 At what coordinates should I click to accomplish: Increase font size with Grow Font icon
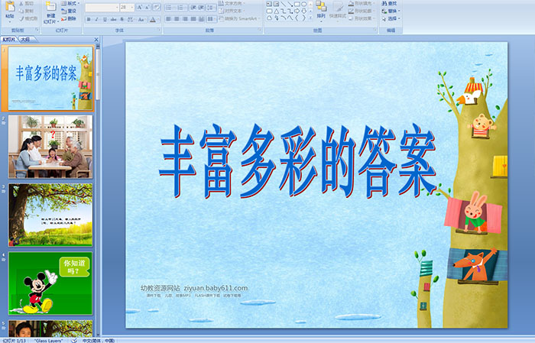click(140, 7)
